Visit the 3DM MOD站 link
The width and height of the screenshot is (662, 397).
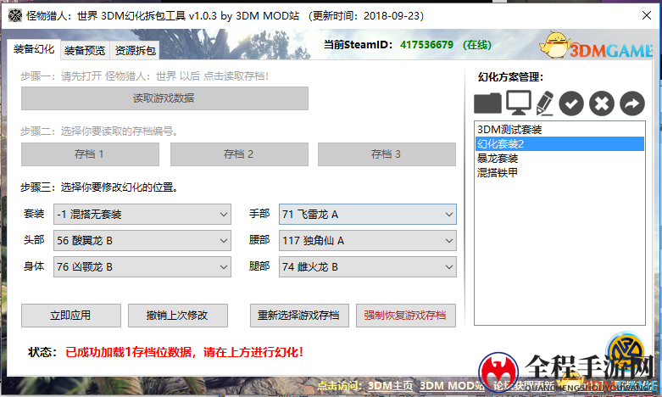pos(452,386)
